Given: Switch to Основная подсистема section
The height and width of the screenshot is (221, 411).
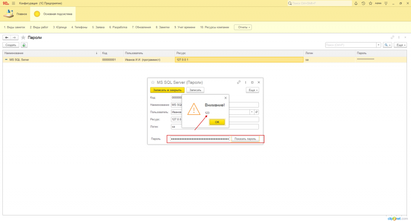Looking at the screenshot, I should (53, 14).
